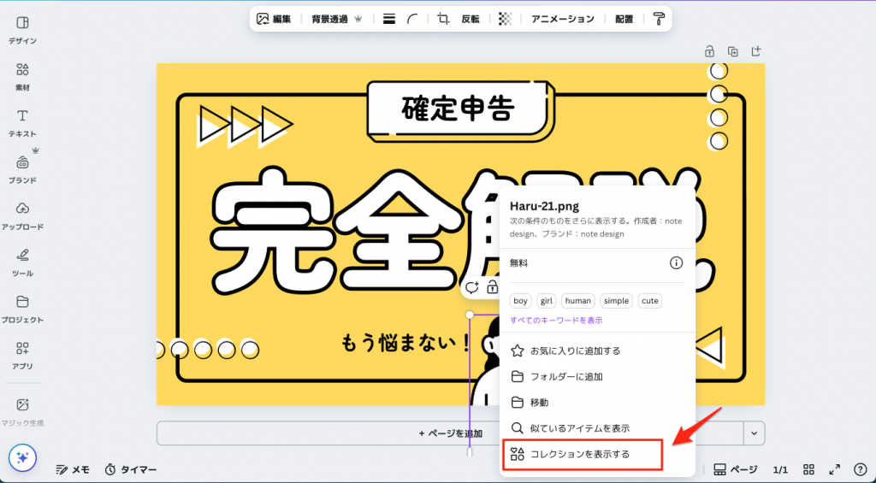The image size is (876, 483).
Task: Open the corner rounding tool
Action: point(413,19)
